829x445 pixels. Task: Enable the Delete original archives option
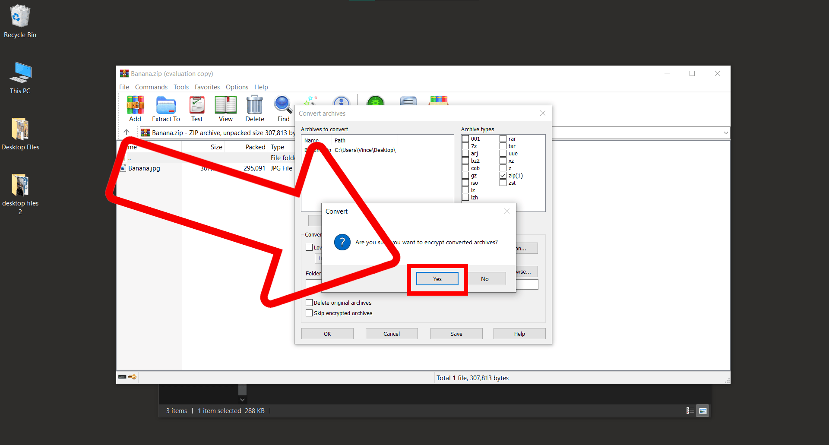(x=309, y=302)
